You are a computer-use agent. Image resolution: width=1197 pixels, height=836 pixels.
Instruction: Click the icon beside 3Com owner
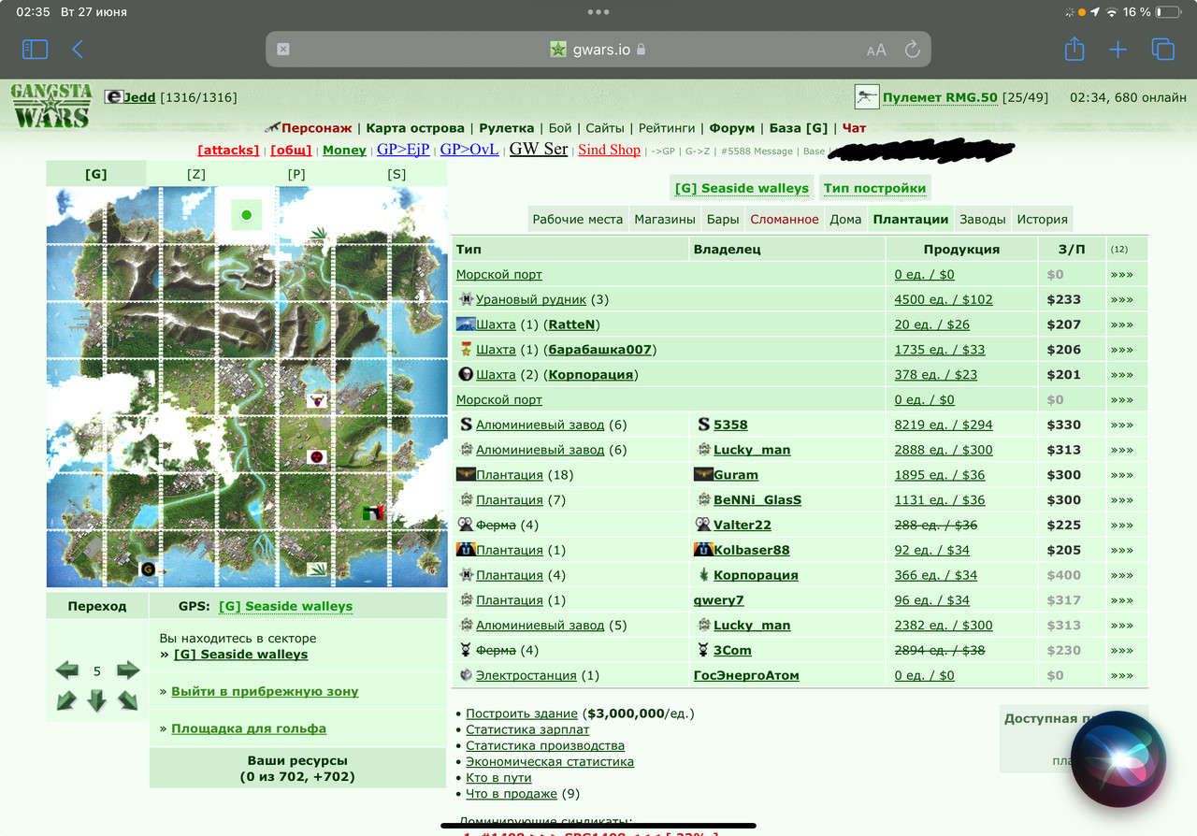point(703,650)
